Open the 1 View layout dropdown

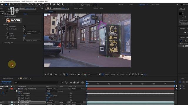click(123, 75)
